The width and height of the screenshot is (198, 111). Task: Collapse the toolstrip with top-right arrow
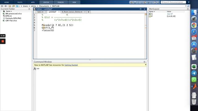189,2
